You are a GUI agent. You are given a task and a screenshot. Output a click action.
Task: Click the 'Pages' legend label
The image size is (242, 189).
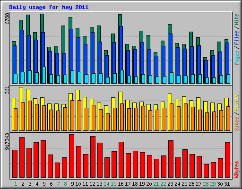tap(237, 58)
